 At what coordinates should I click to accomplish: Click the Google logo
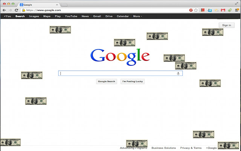[120, 57]
